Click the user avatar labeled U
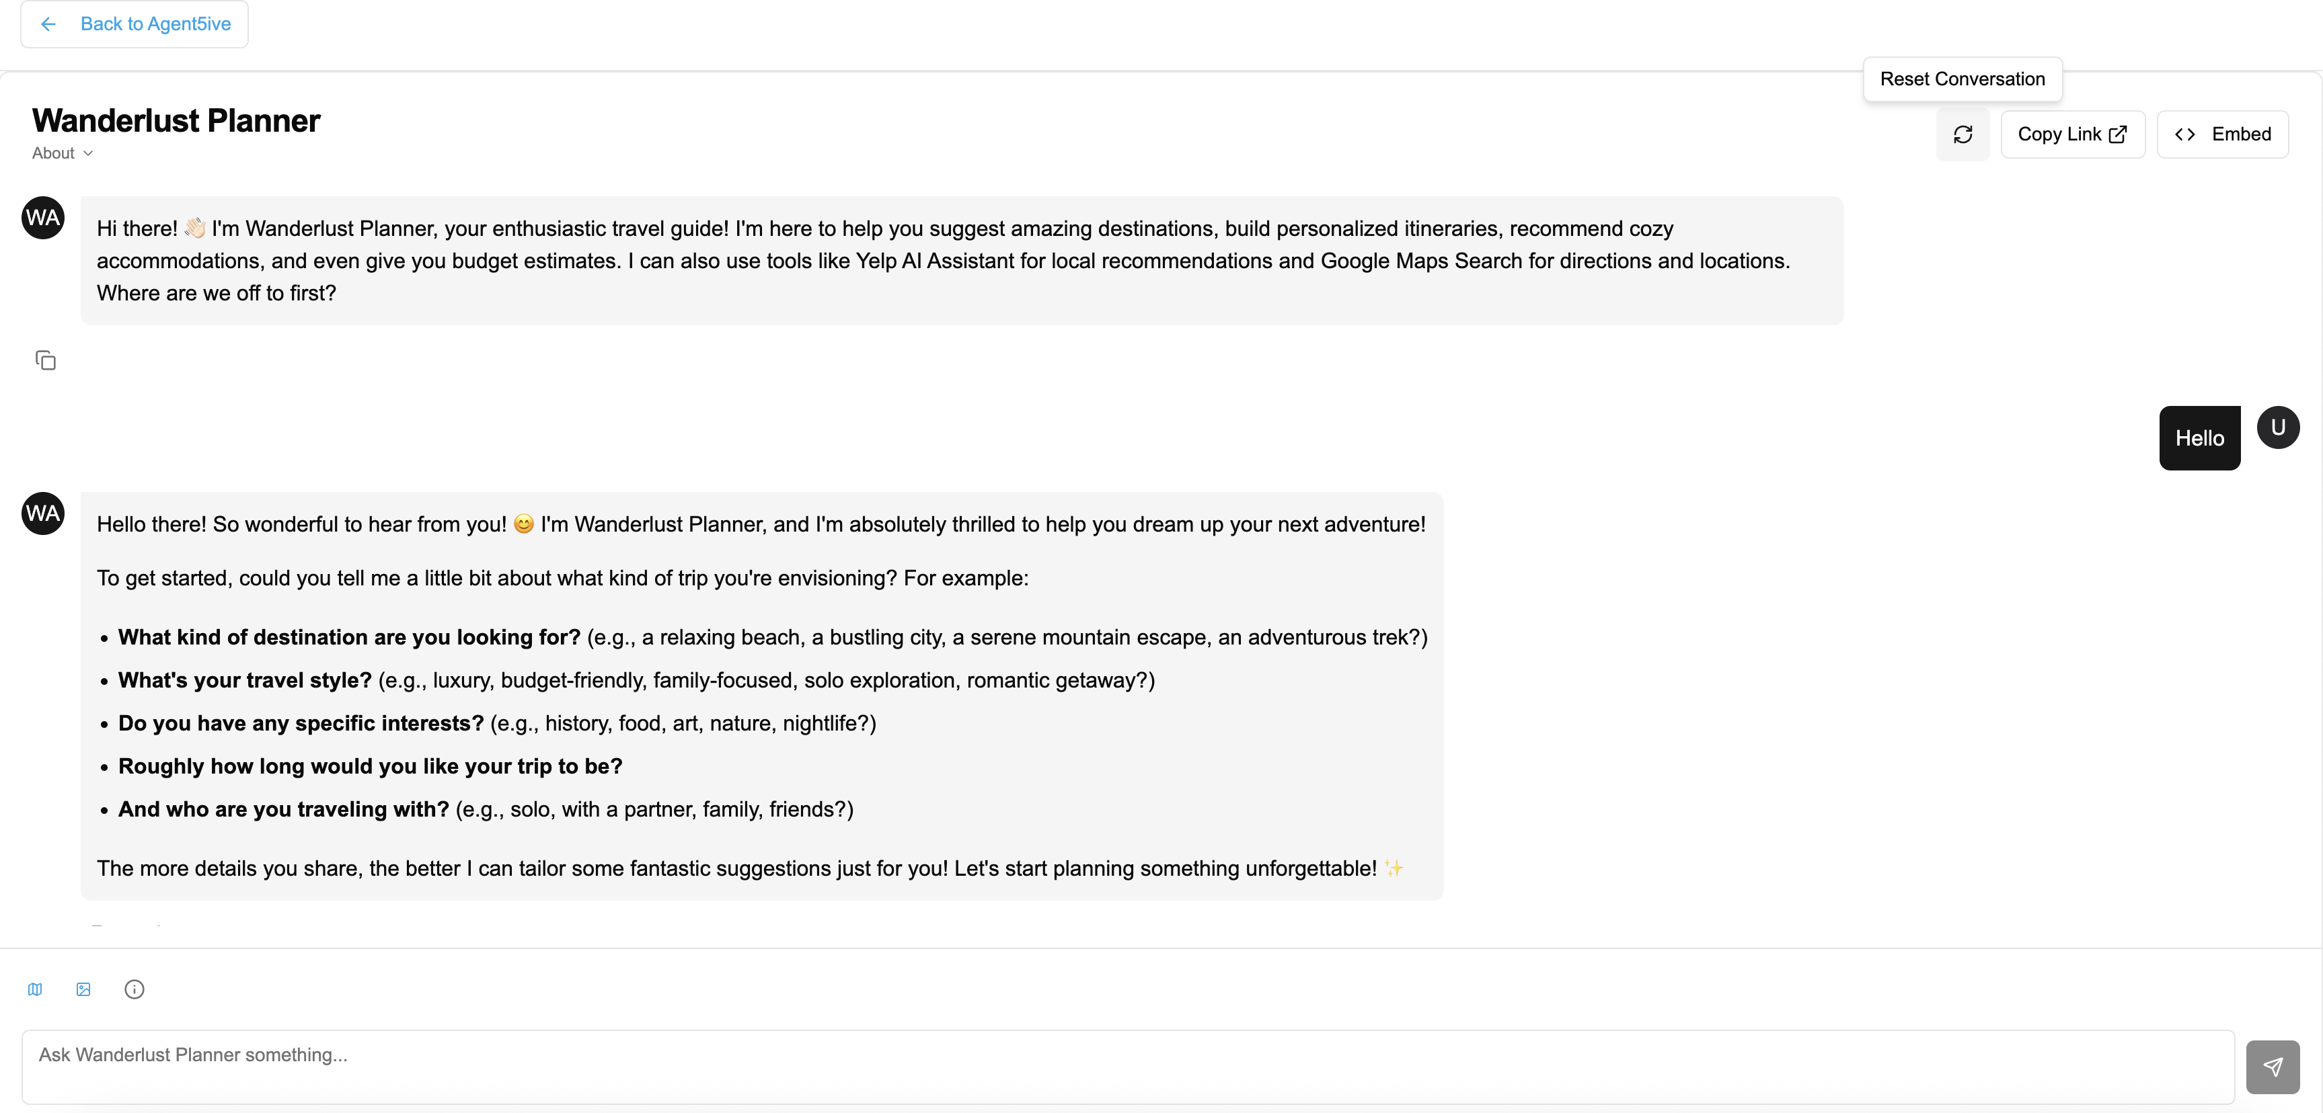 click(x=2277, y=428)
